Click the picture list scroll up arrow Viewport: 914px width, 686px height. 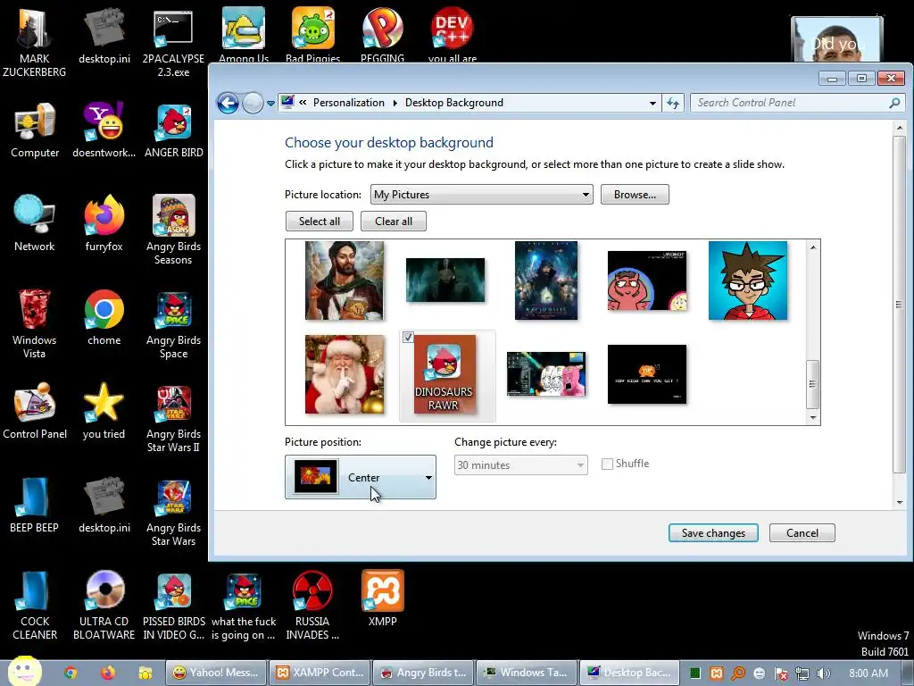(x=813, y=247)
